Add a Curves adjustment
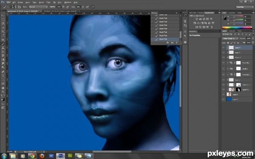This screenshot has height=159, width=255. click(204, 19)
